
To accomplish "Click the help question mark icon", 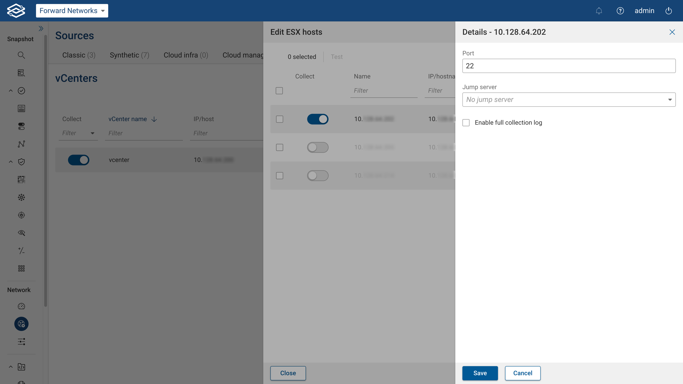I will click(620, 11).
